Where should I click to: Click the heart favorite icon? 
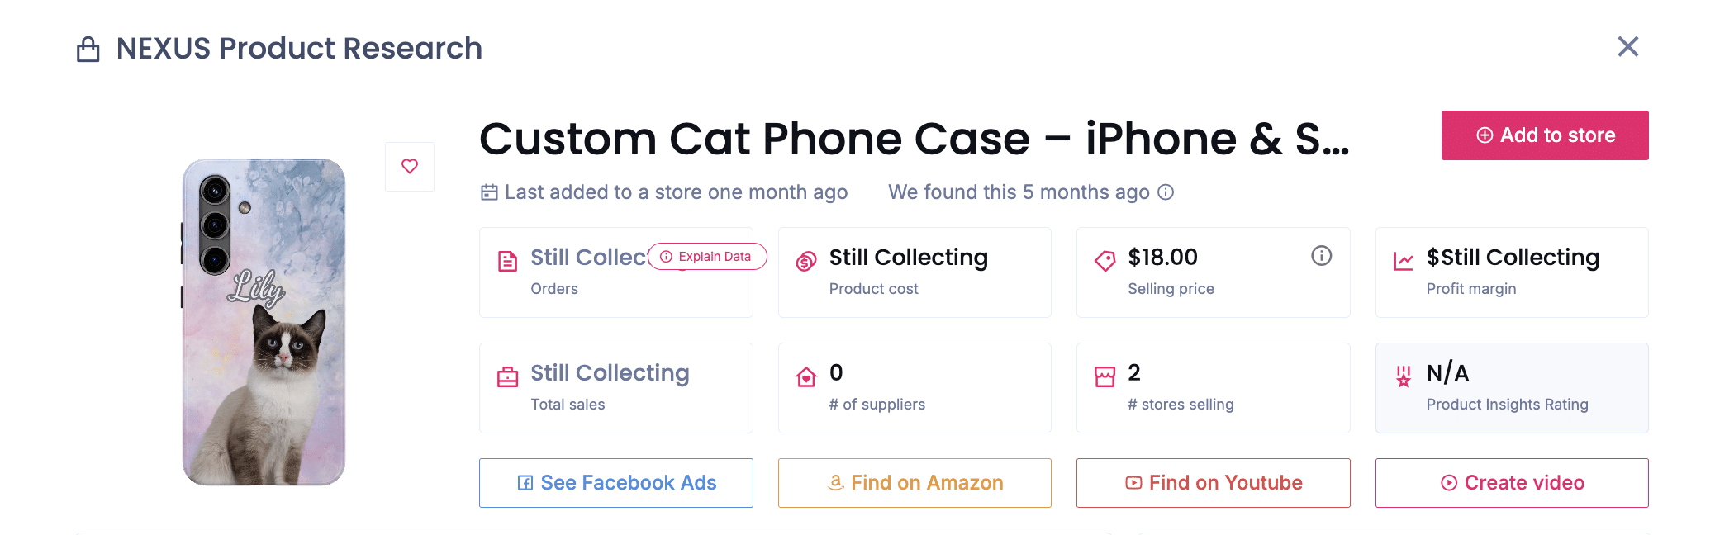(410, 167)
